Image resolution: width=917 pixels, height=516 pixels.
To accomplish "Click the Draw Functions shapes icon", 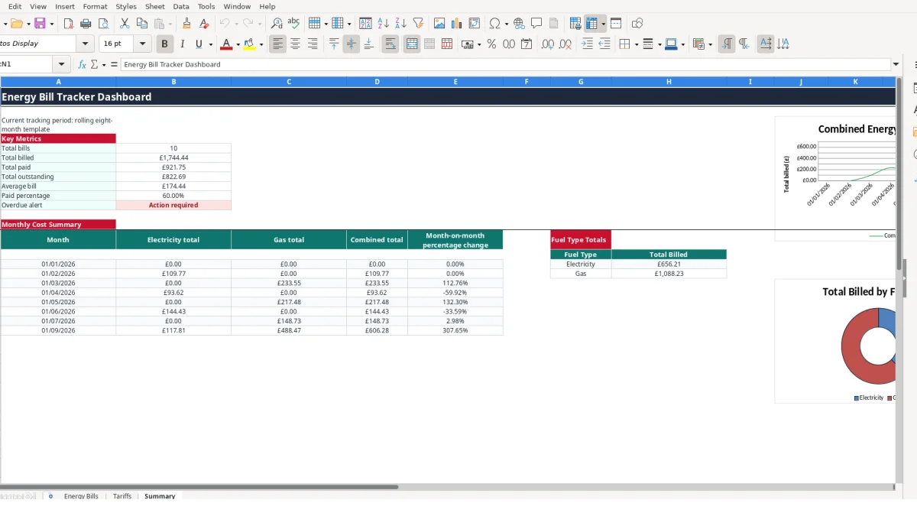I will click(637, 24).
